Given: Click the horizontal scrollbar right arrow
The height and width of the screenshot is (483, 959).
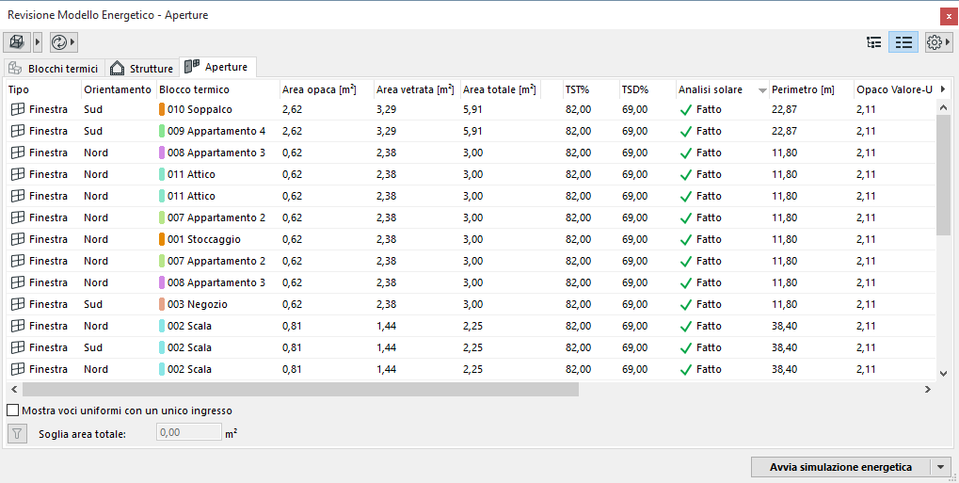Looking at the screenshot, I should [x=928, y=389].
